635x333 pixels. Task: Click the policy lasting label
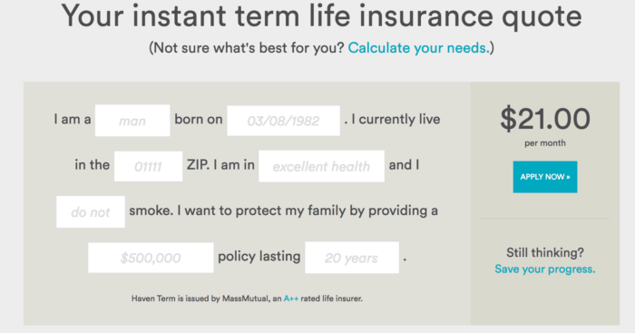[x=259, y=256]
